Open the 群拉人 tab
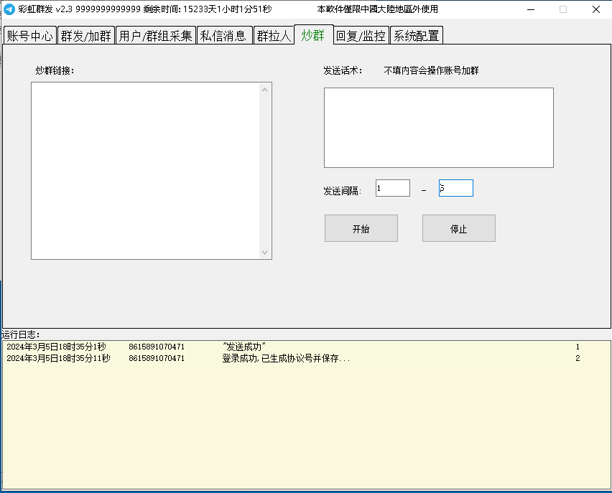Viewport: 612px width, 493px height. tap(274, 36)
